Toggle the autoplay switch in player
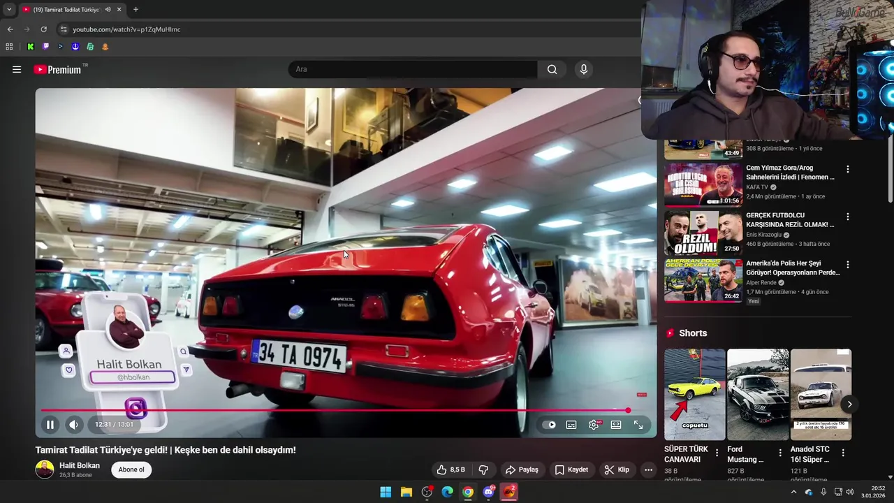The image size is (894, 503). [550, 424]
